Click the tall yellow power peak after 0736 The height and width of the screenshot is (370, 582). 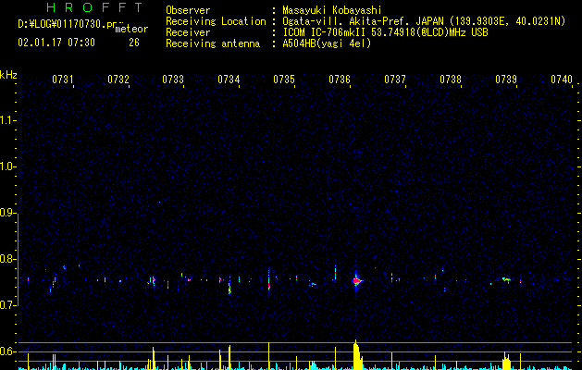357,355
